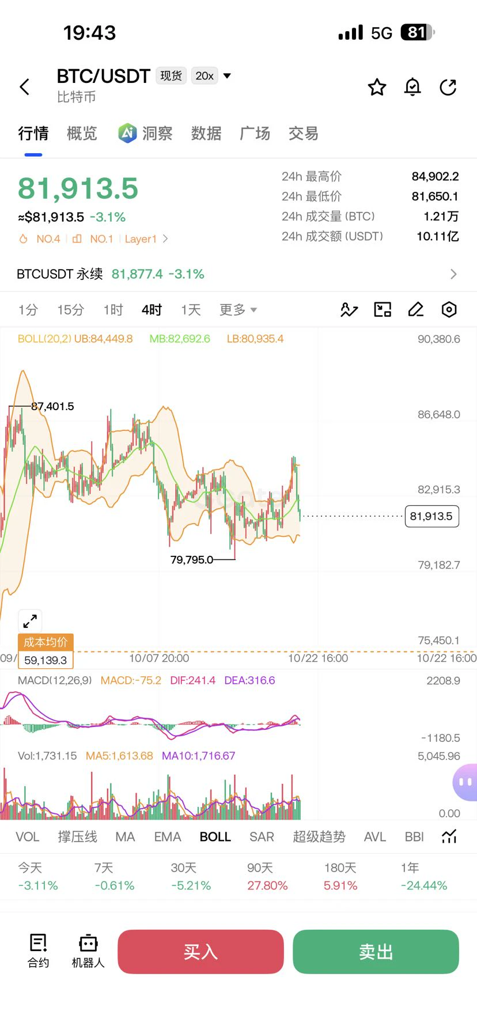Tap the share icon in header

point(448,87)
